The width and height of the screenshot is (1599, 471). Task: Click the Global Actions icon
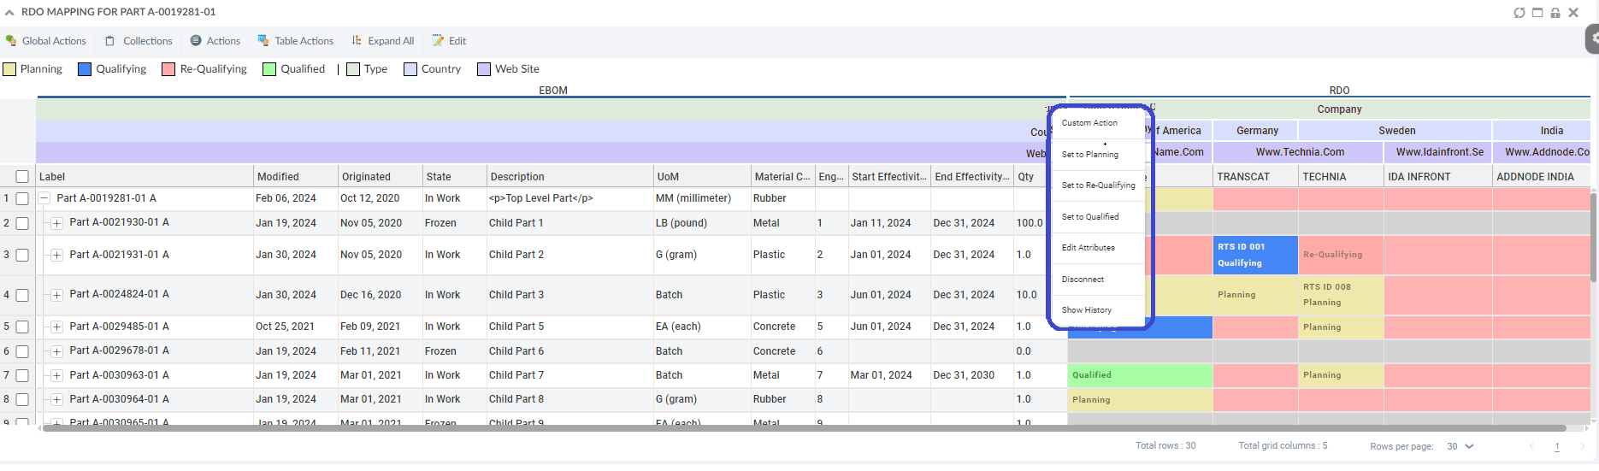pos(11,41)
